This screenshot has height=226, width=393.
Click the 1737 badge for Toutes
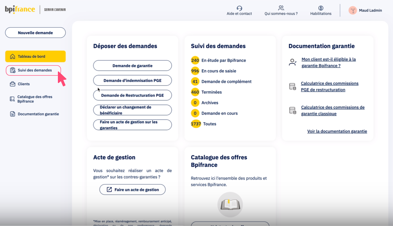(196, 124)
